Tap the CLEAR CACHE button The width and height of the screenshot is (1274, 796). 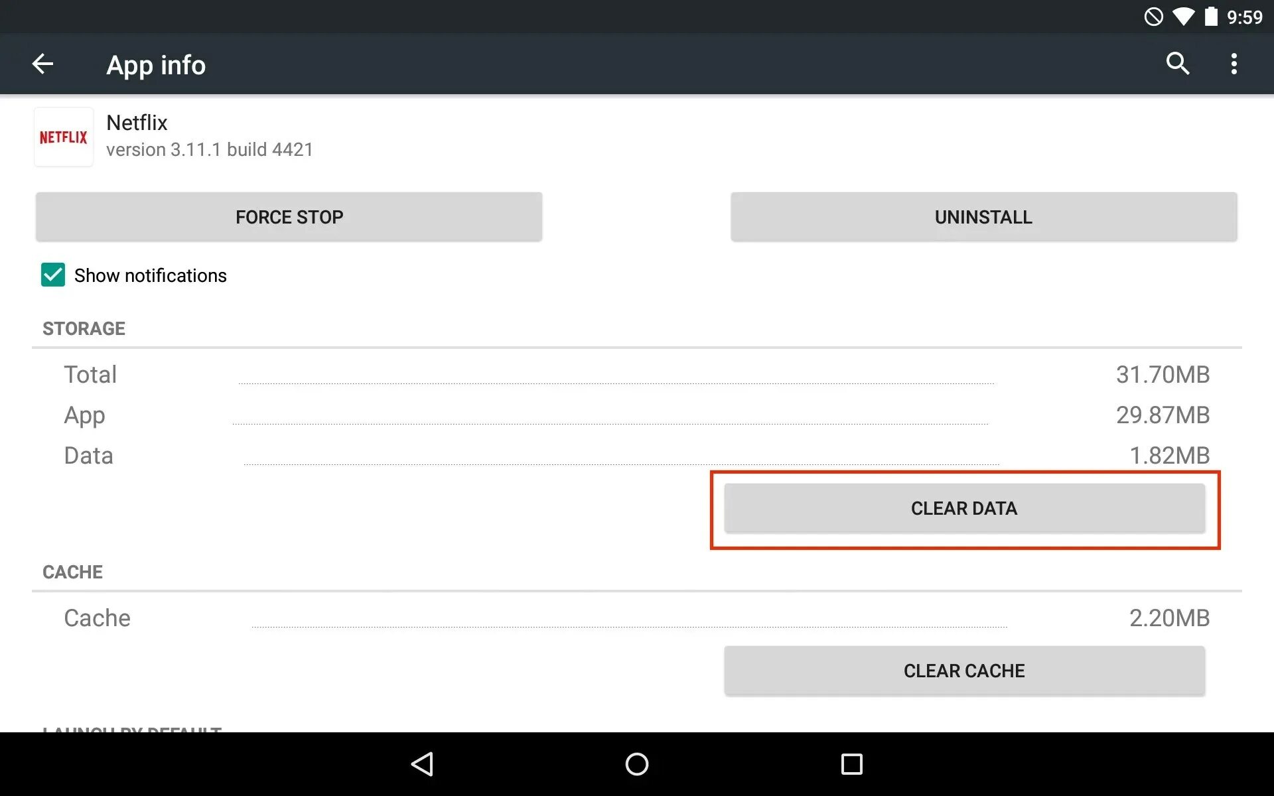coord(964,671)
